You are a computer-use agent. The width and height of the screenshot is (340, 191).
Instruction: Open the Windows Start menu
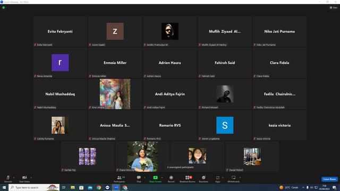4,187
